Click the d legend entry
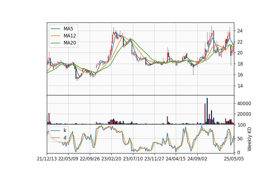The height and width of the screenshot is (187, 260). (x=58, y=138)
